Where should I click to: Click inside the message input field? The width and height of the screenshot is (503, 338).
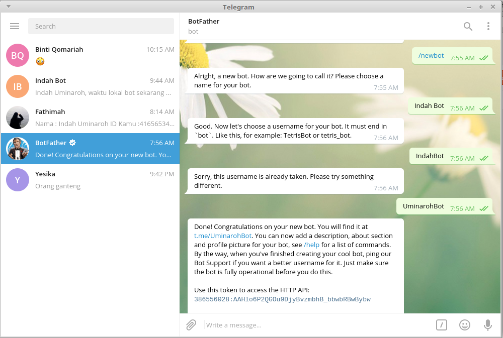point(302,325)
